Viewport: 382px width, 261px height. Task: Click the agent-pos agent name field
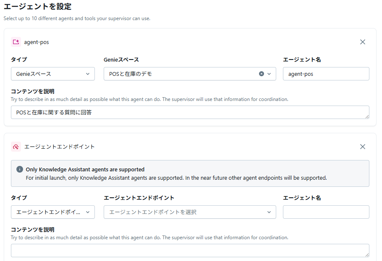[326, 74]
